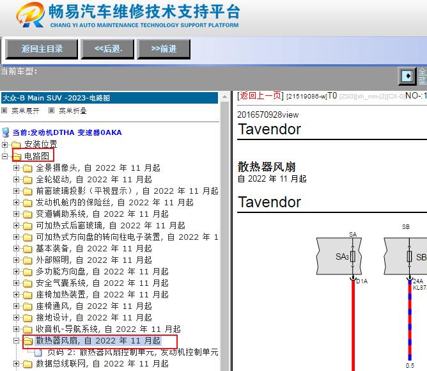Click the 发动机舱内的保险丝 folder icon
Image resolution: width=427 pixels, height=371 pixels.
[27, 203]
